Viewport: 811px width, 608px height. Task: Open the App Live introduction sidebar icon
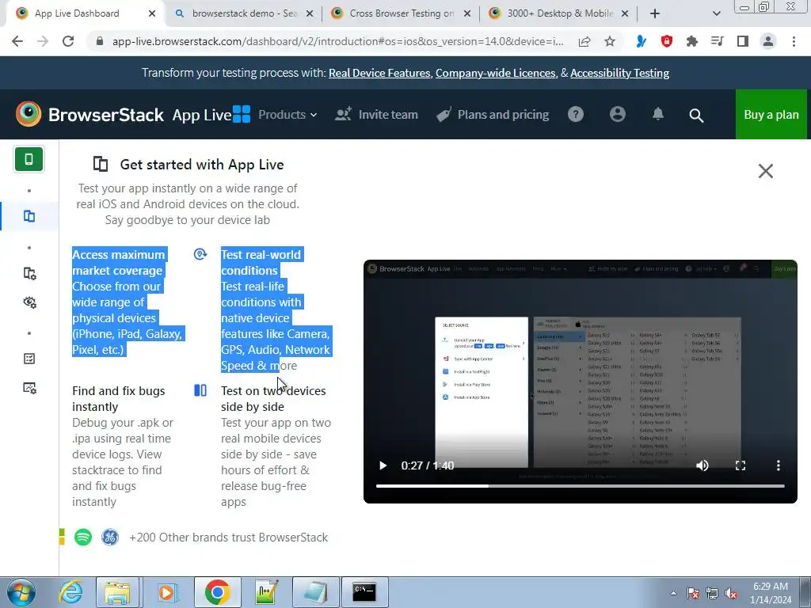29,216
